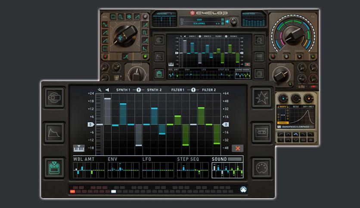Select the SYNTH 2 target label
This screenshot has height=208, width=360.
tap(154, 90)
